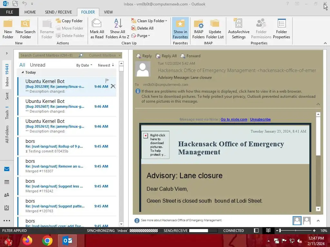
Task: Click the download pictures info bar
Action: (x=228, y=99)
